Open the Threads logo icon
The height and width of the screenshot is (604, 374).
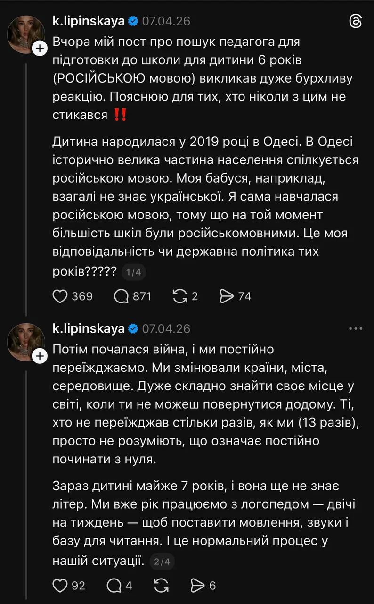355,21
